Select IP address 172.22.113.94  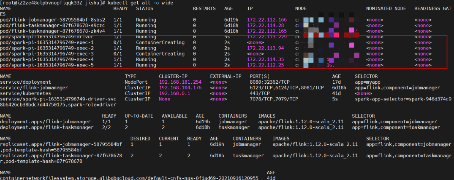click(266, 48)
